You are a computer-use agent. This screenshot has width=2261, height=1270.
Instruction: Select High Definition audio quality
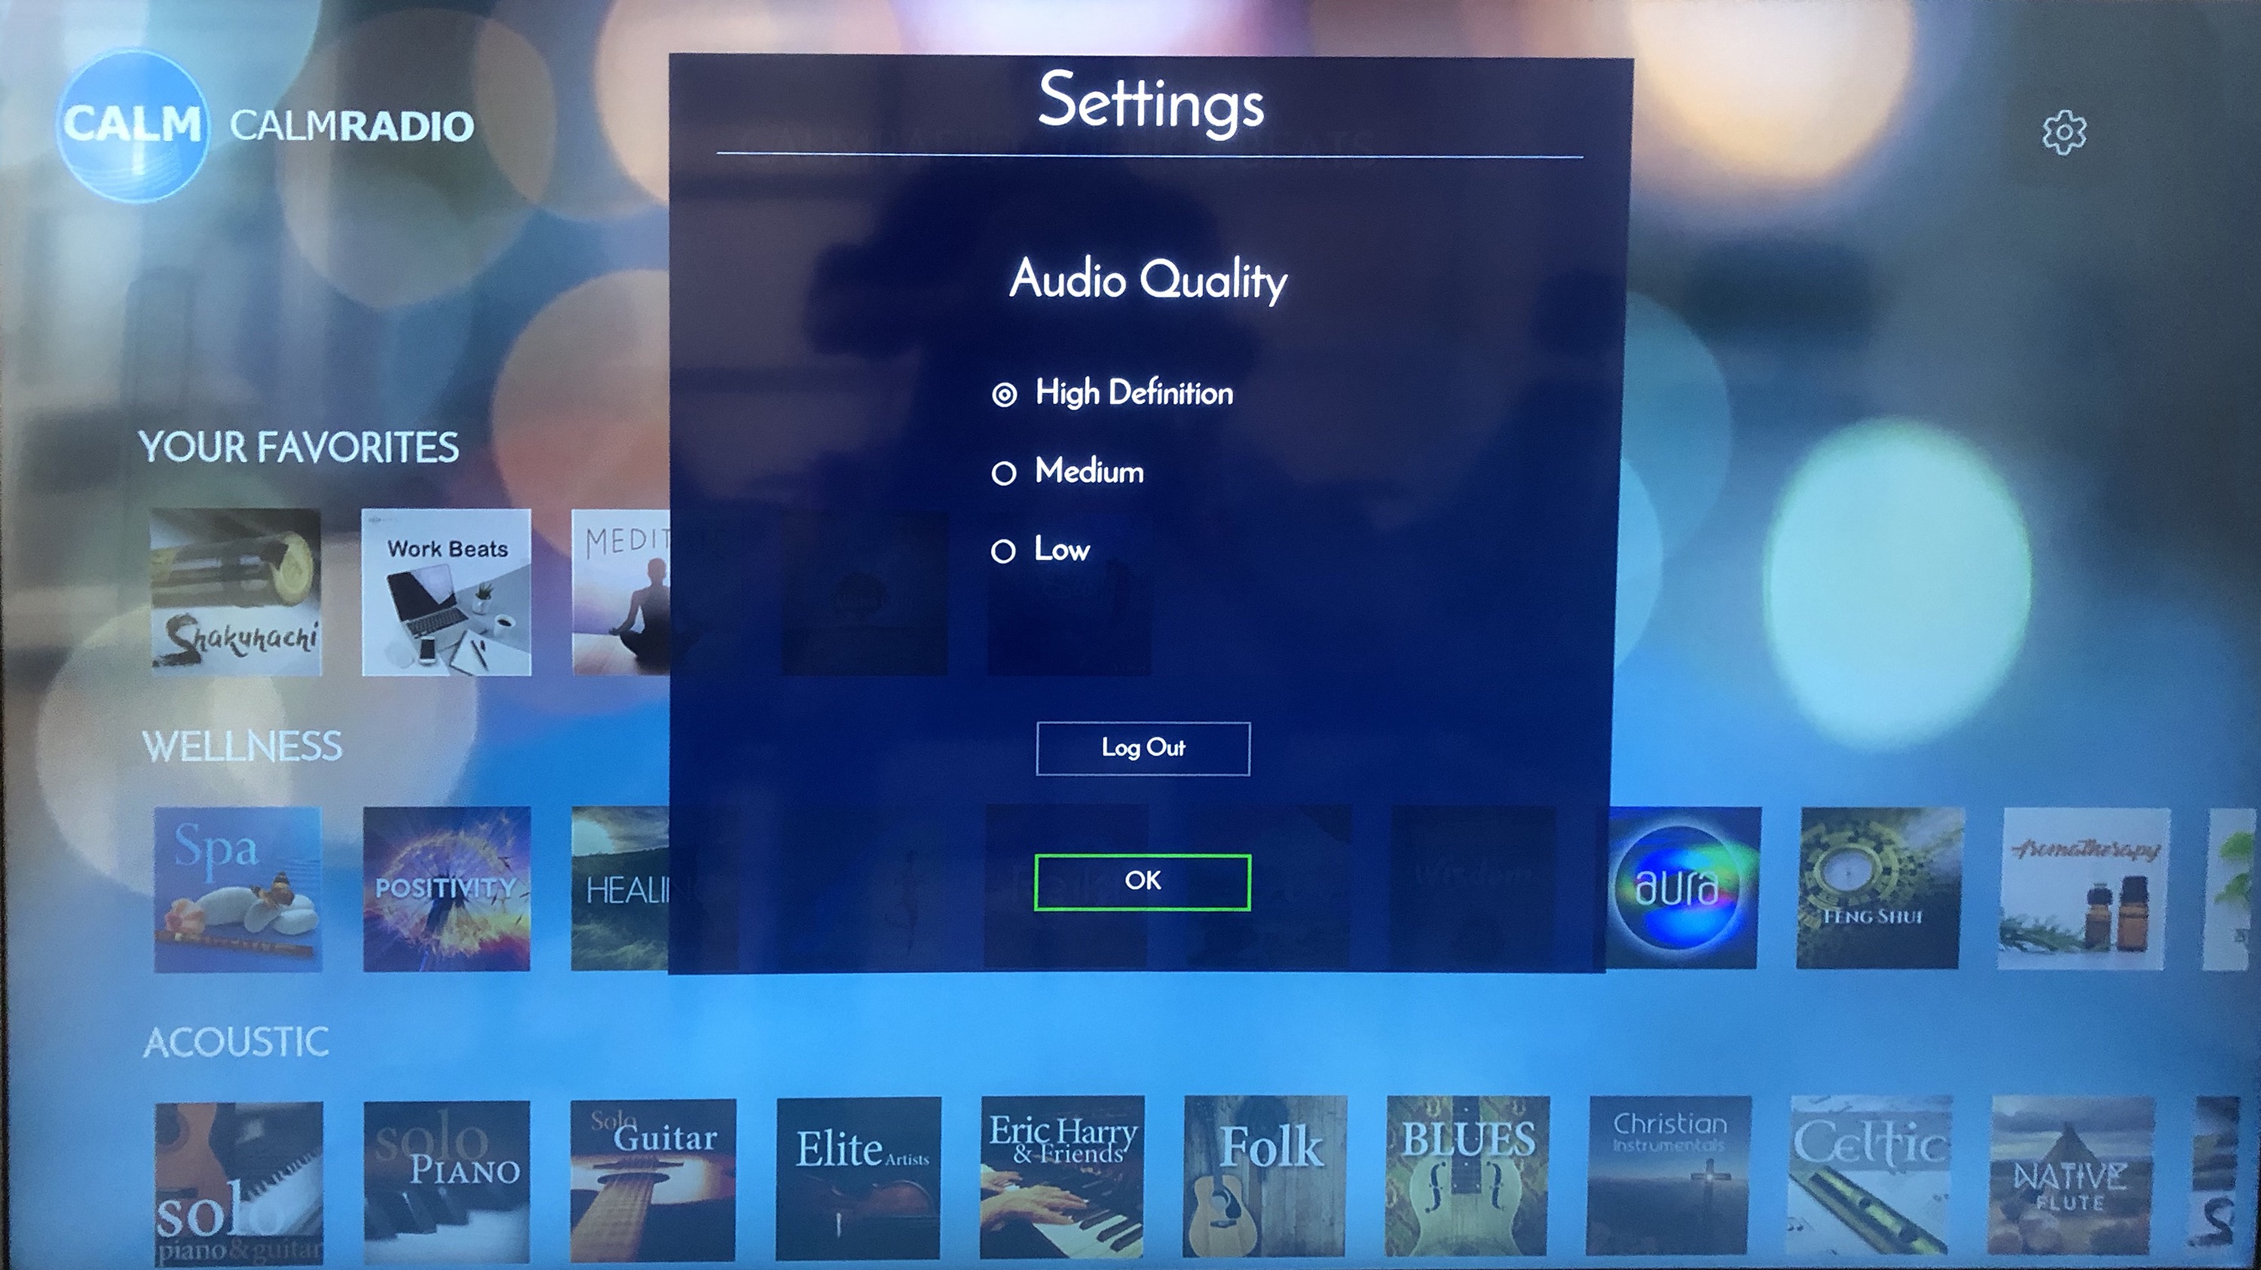(1002, 391)
